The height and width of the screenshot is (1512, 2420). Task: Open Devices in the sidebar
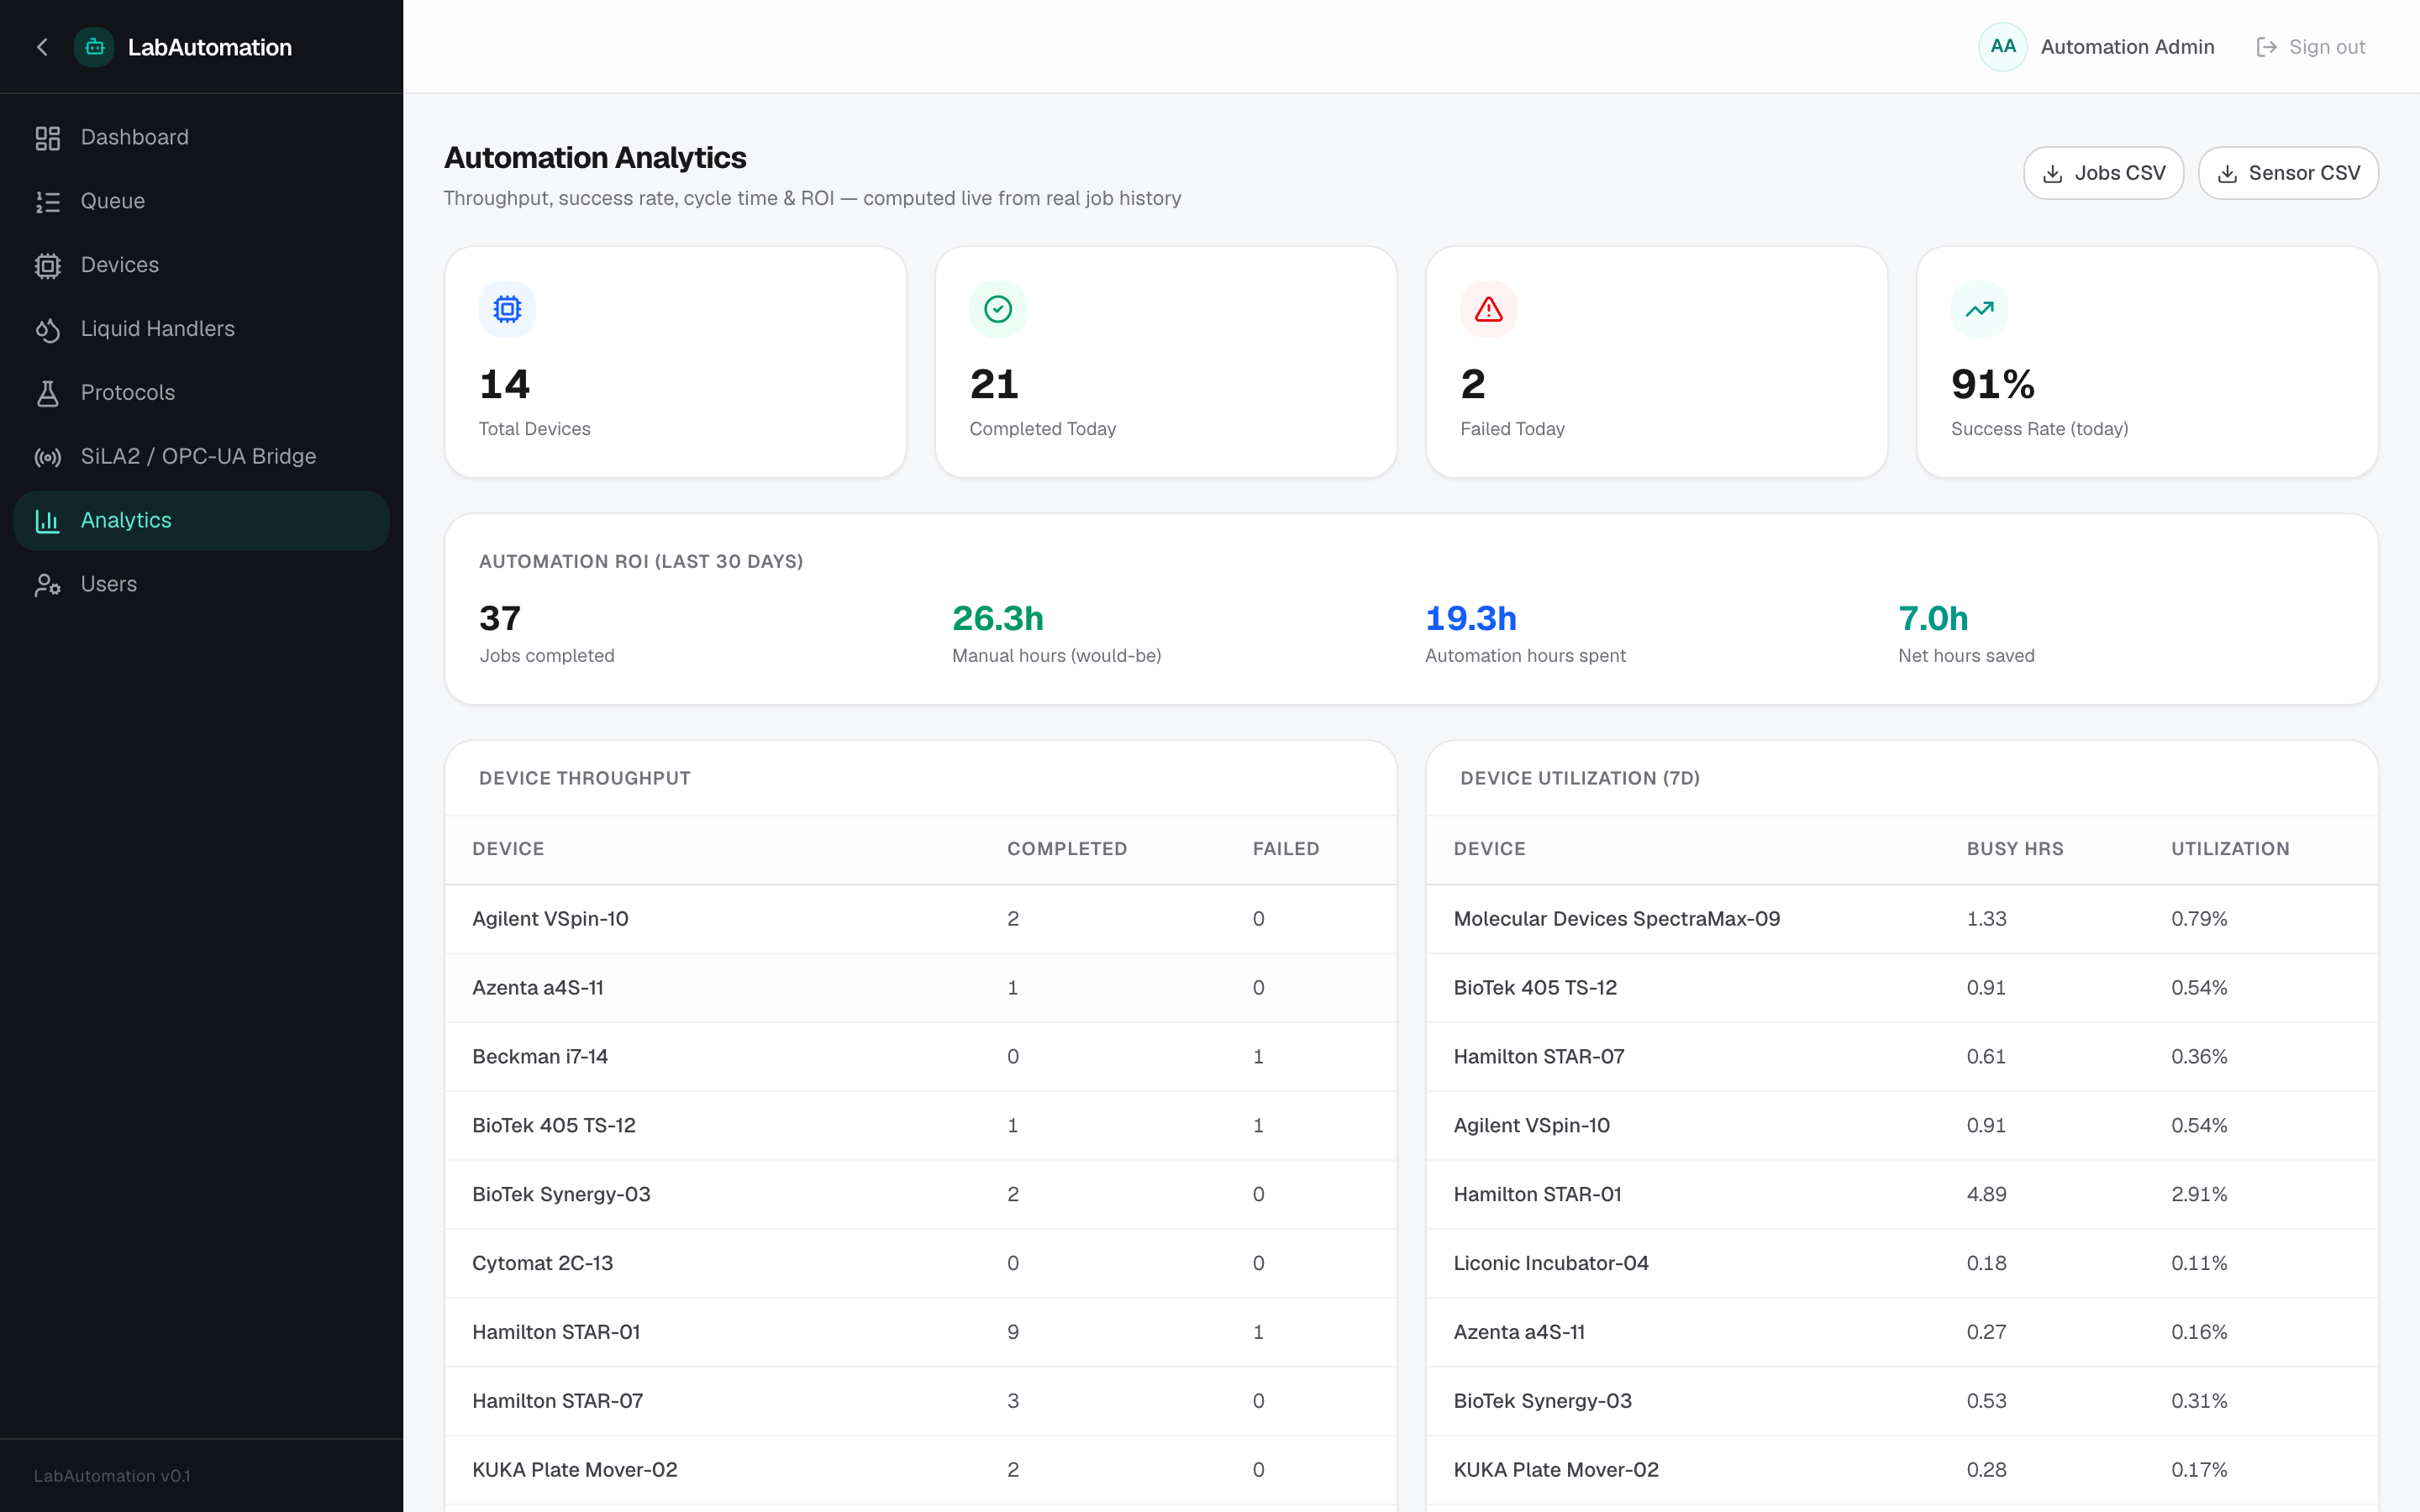pos(201,266)
